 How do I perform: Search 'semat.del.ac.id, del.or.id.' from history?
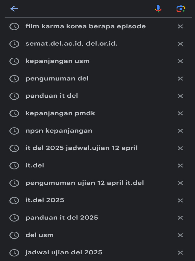click(71, 44)
